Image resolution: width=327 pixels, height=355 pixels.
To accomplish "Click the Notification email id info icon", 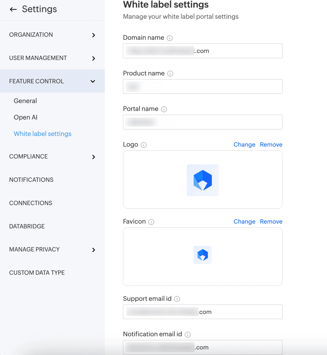I will pos(188,334).
